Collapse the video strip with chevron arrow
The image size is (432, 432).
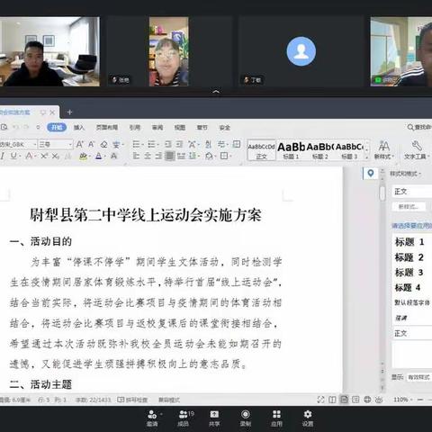pos(216,92)
